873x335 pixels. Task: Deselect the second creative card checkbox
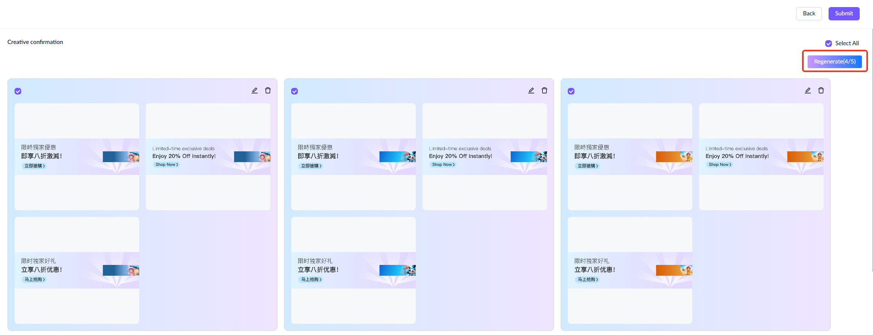(x=294, y=91)
